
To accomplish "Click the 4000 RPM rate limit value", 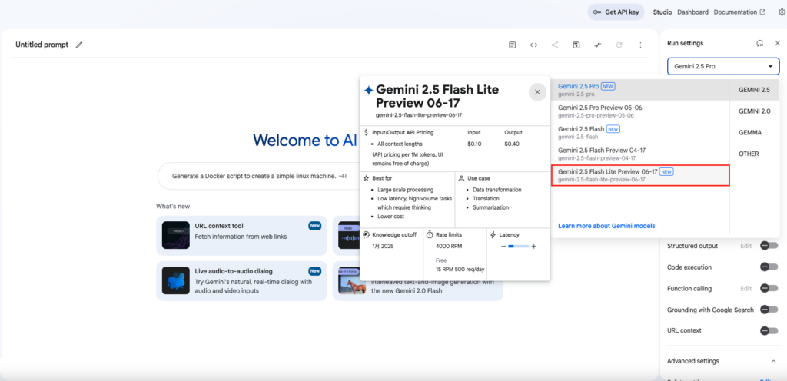I will (449, 246).
